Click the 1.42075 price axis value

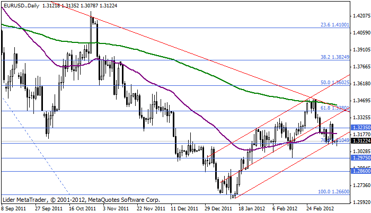361,16
